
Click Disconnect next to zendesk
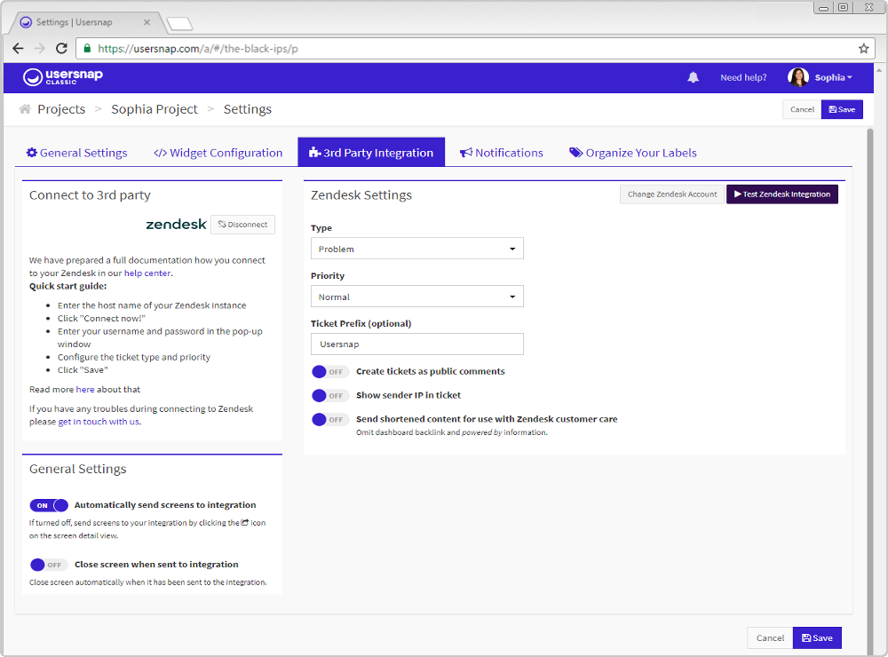point(243,225)
